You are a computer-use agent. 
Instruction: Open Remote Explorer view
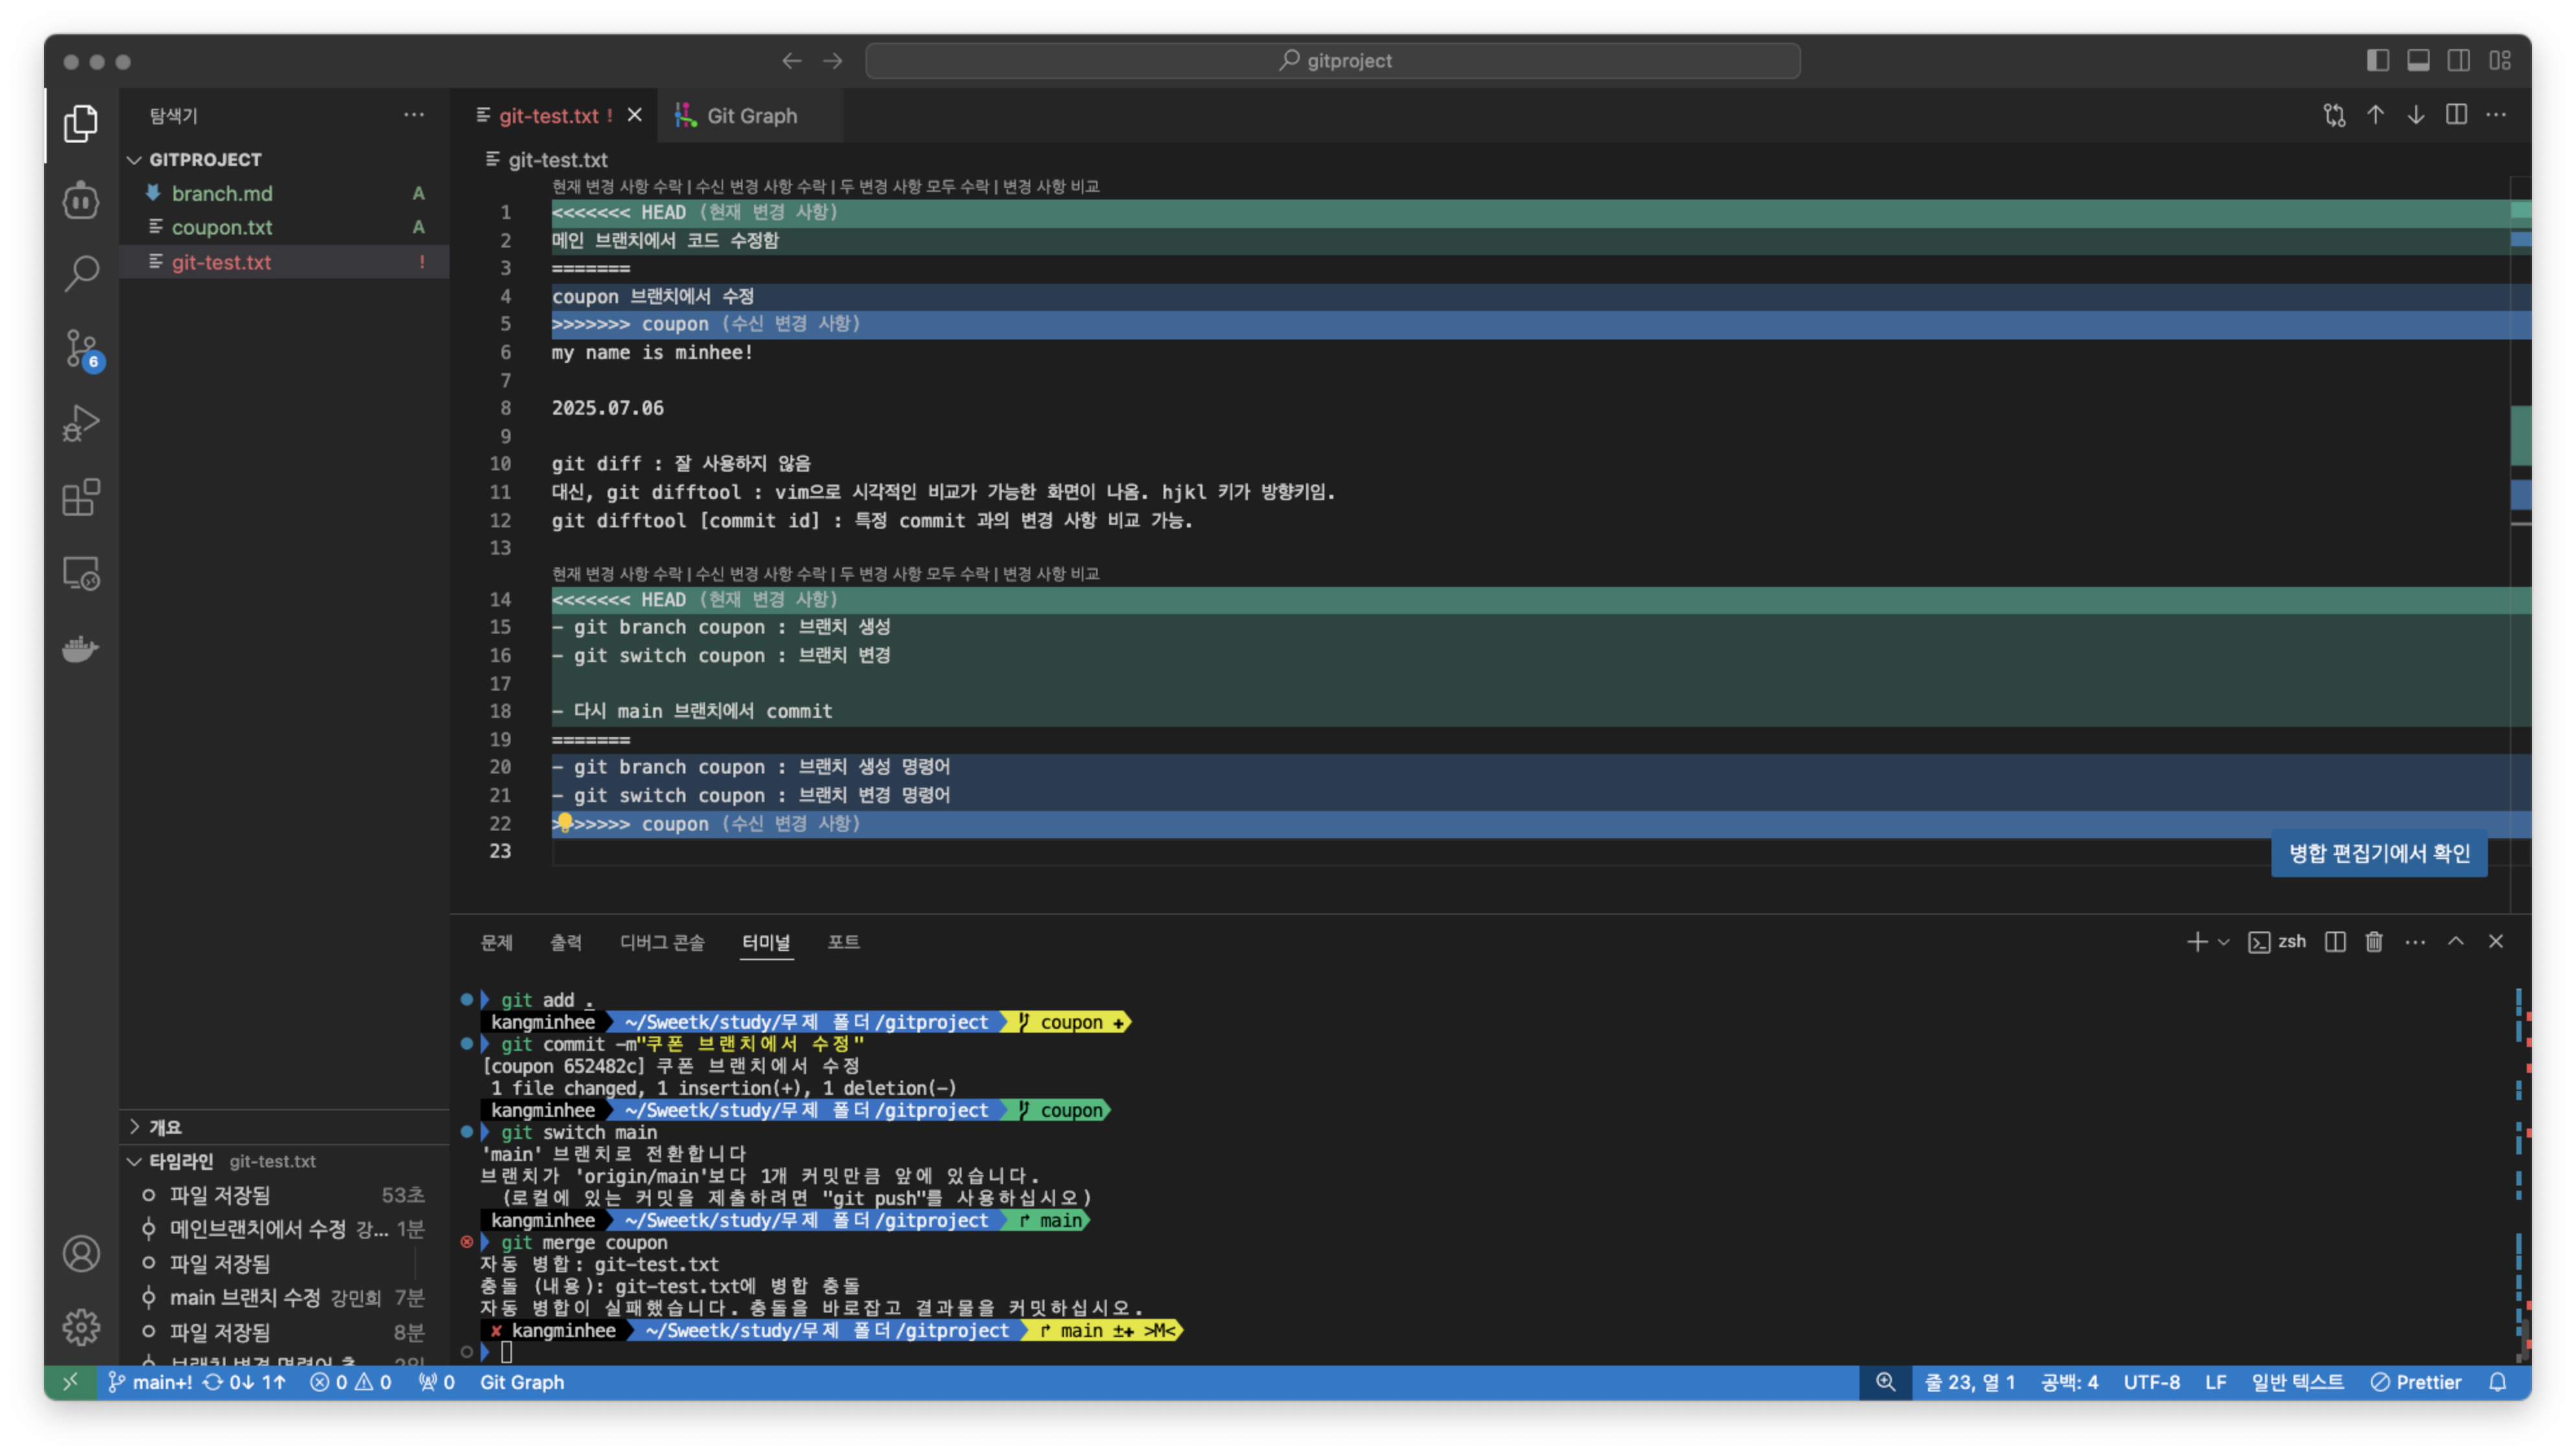click(x=81, y=573)
